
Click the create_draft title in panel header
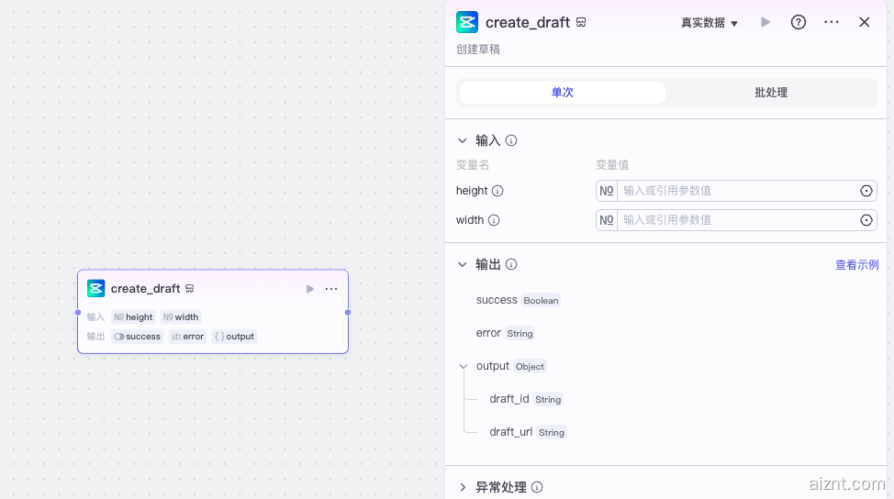528,22
